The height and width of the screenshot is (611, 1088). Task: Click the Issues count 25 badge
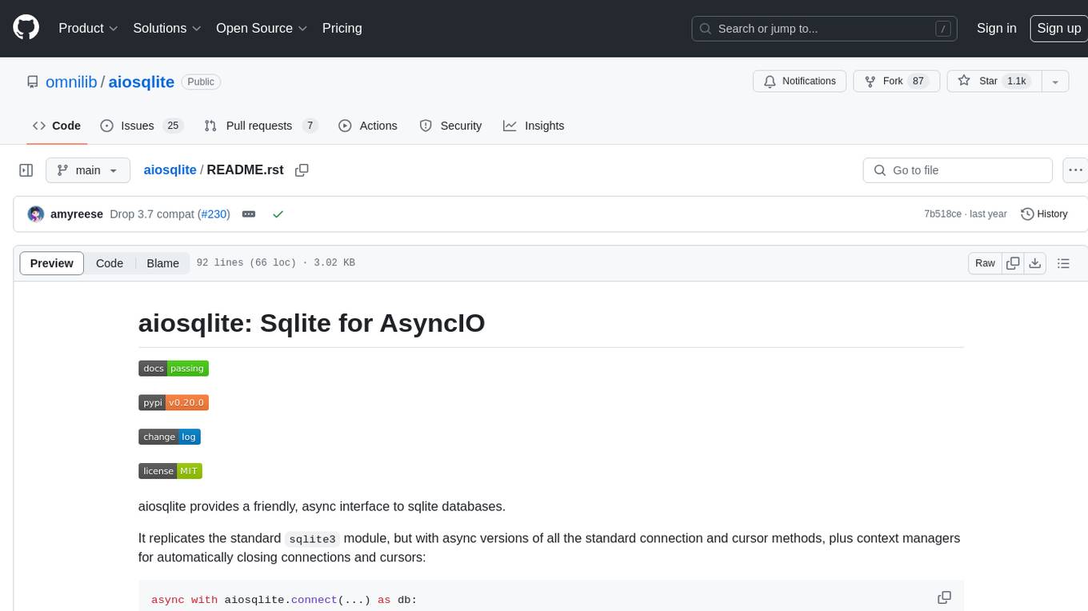pos(172,126)
